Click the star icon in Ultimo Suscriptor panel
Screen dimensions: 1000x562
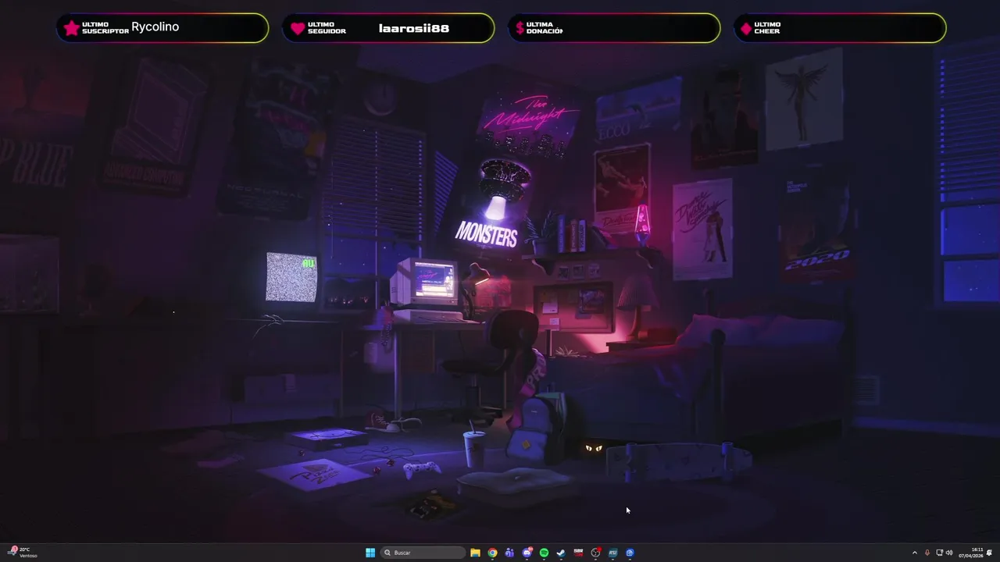71,28
